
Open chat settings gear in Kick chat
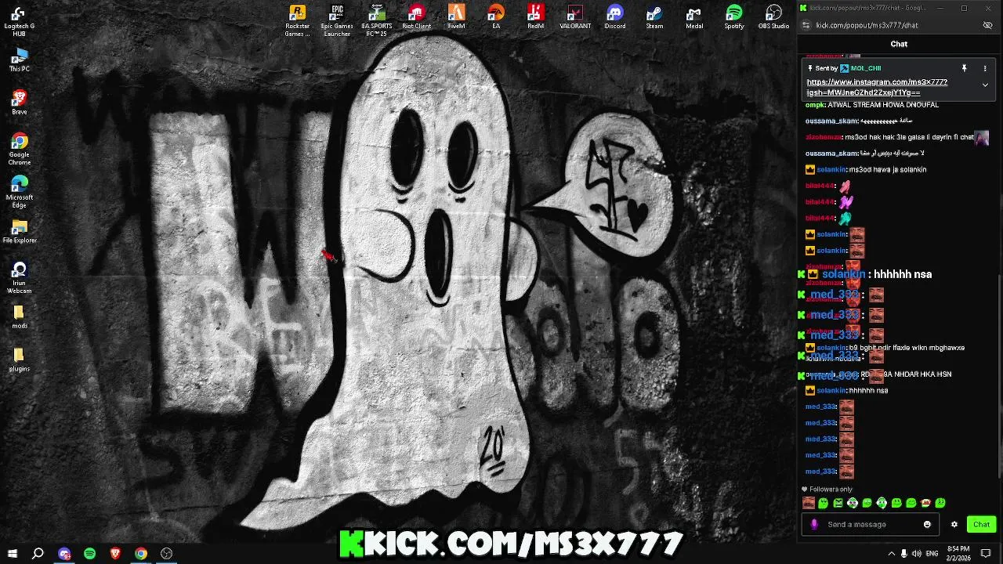[x=954, y=525]
